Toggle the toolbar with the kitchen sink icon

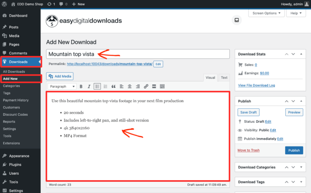click(162, 86)
